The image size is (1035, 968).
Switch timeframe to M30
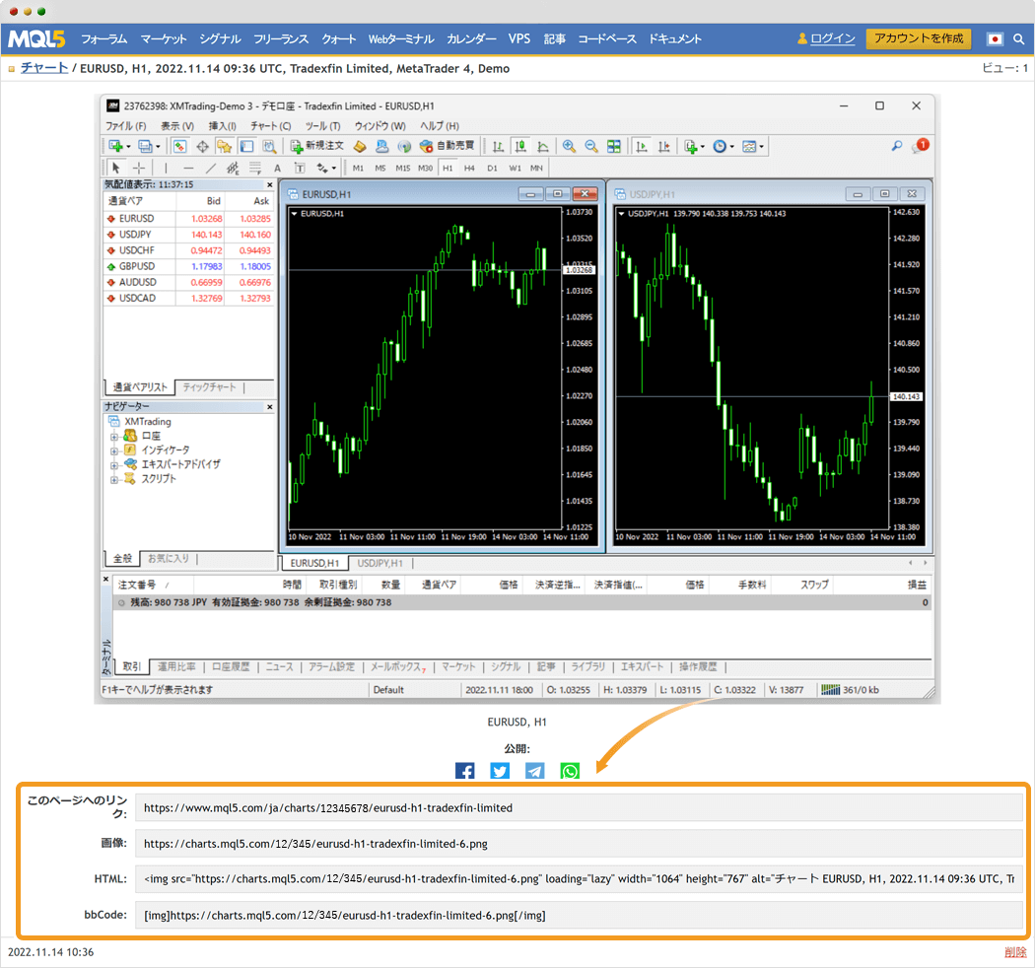425,168
